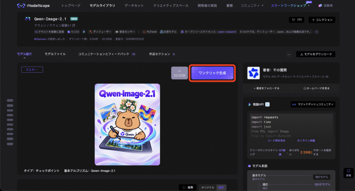Click the NEW badge by Qwen-Image-2.1
355x191 pixels.
[x=74, y=19]
